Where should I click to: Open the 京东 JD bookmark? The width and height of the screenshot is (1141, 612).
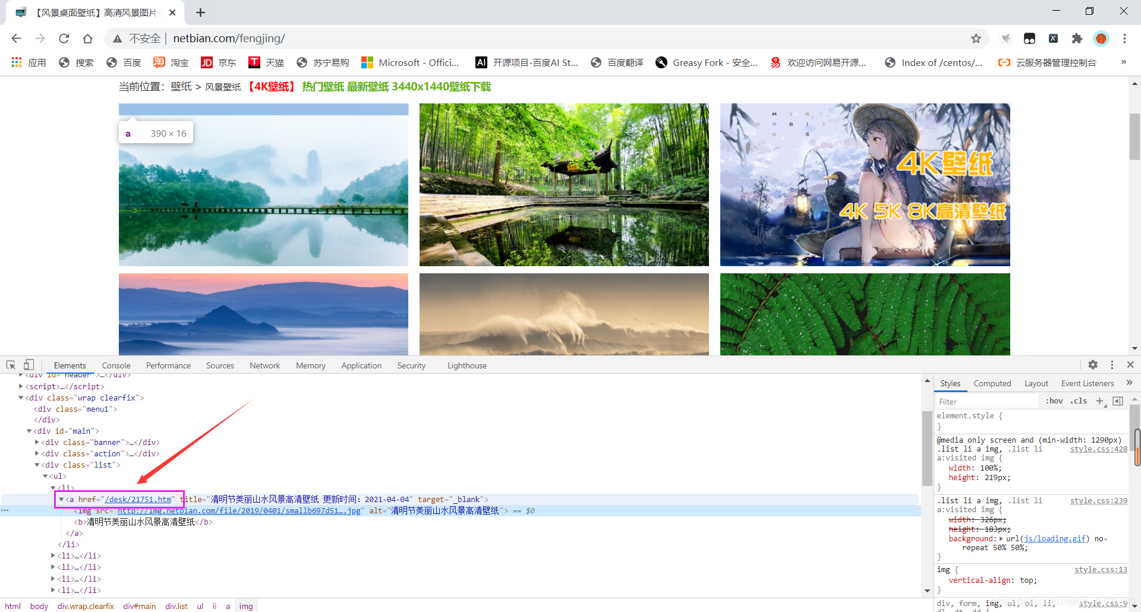[x=219, y=62]
